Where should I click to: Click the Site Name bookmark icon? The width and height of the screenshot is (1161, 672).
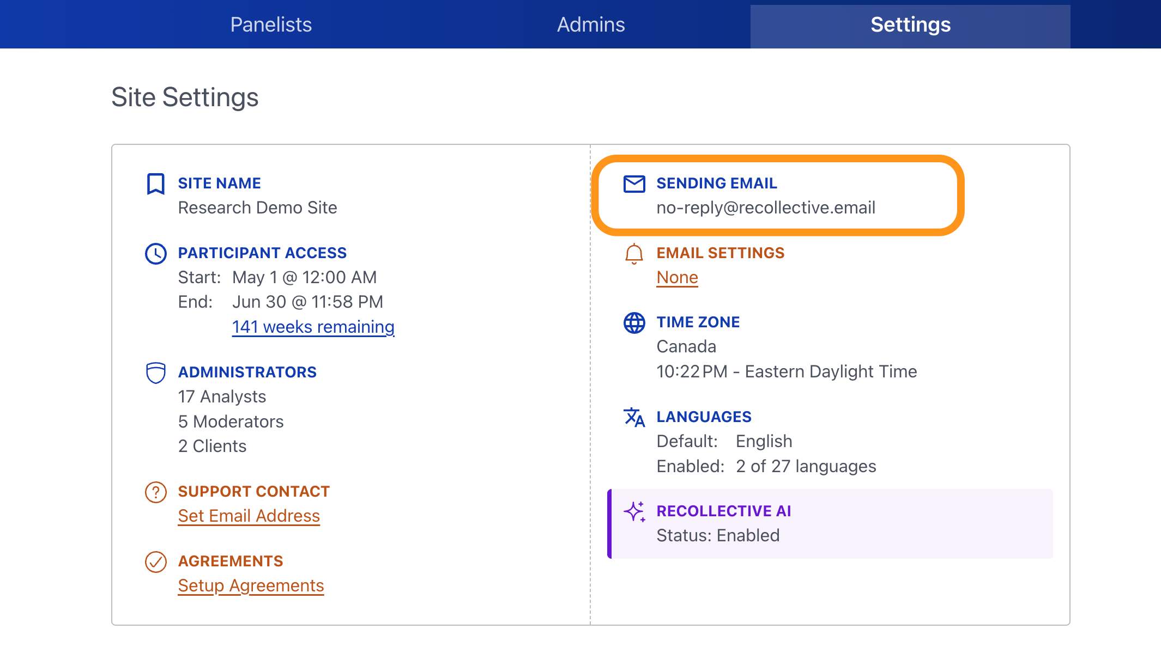click(155, 184)
